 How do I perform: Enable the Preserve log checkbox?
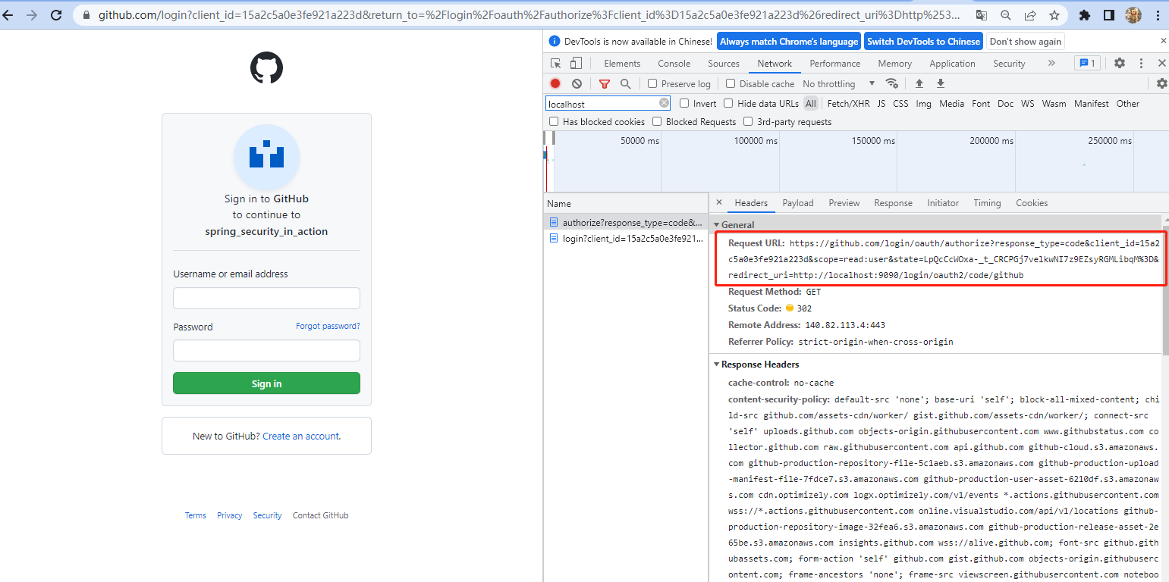point(652,83)
